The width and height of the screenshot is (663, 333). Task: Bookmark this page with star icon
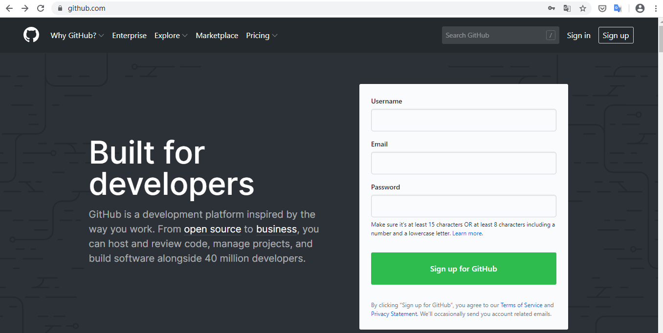tap(583, 8)
